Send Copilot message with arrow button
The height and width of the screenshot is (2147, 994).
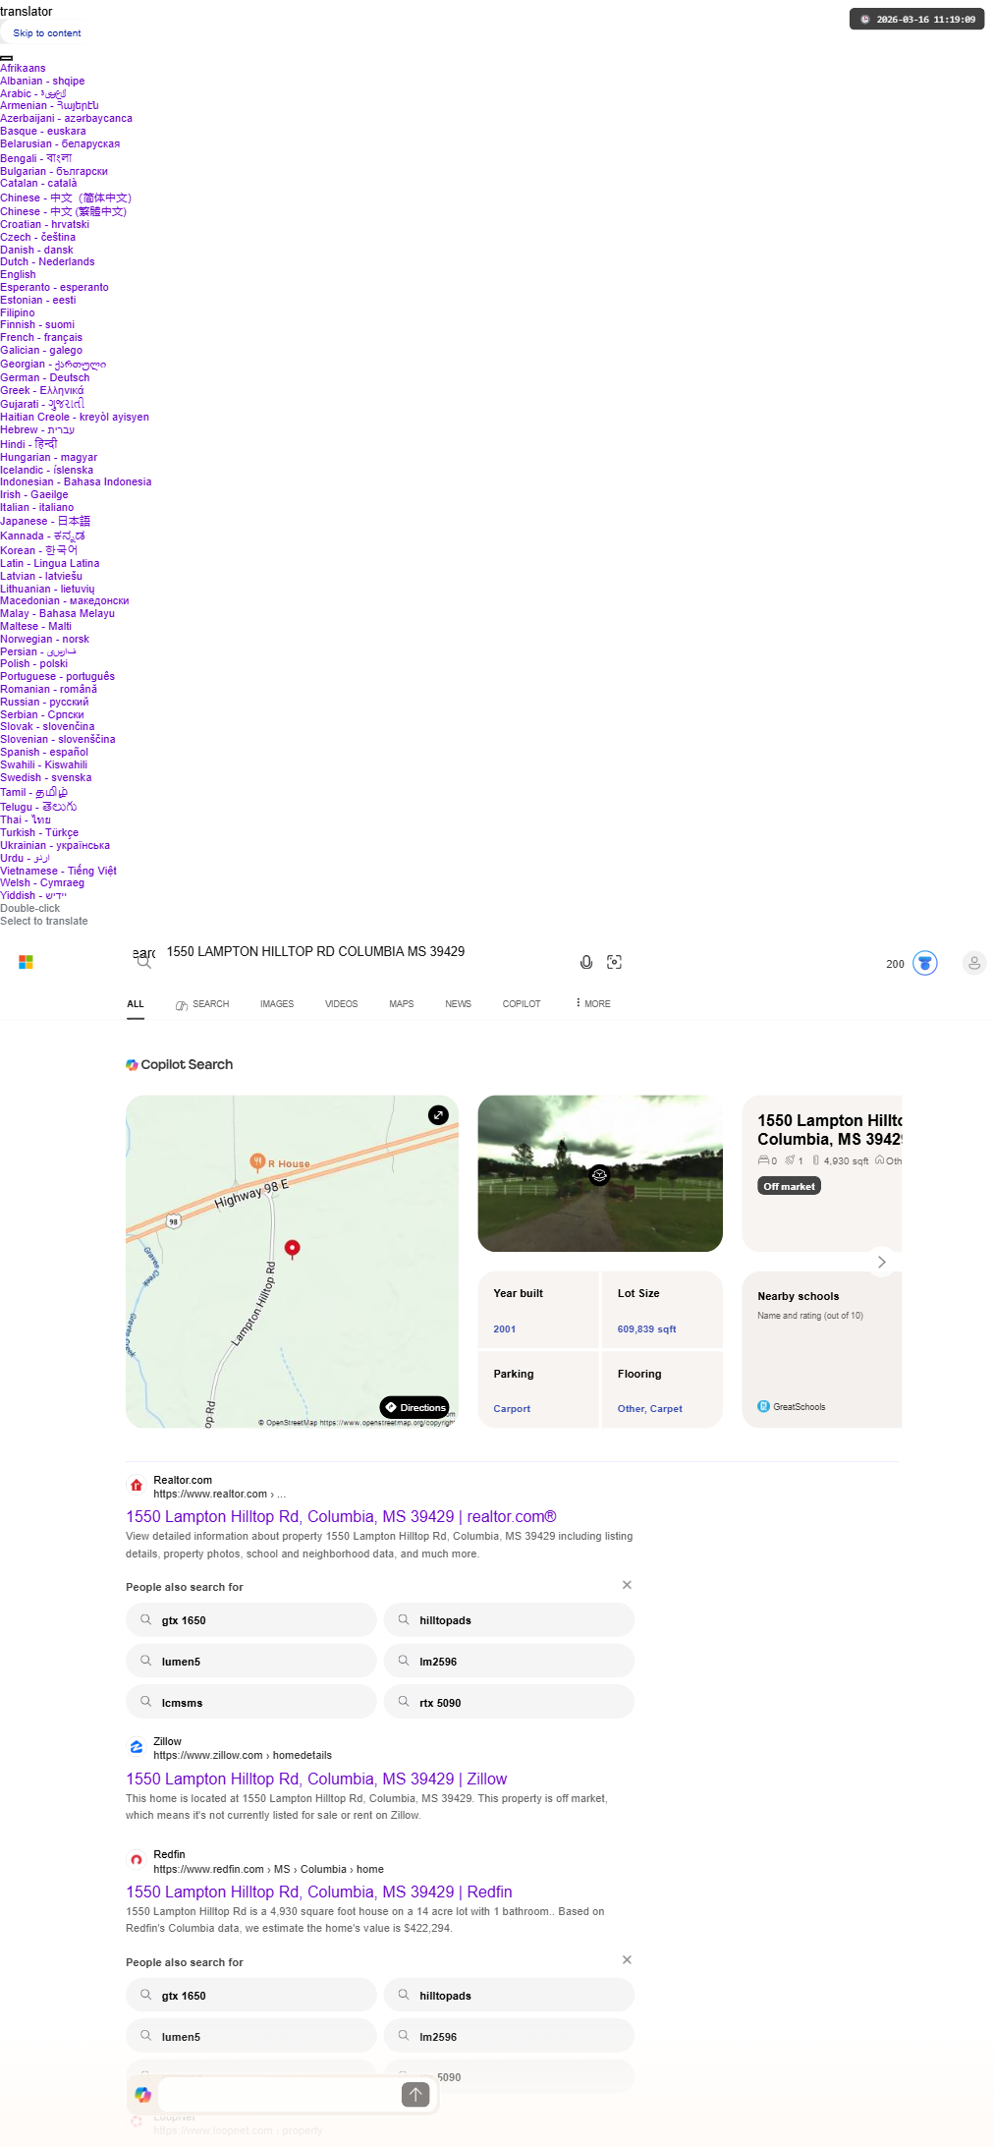pos(415,2094)
